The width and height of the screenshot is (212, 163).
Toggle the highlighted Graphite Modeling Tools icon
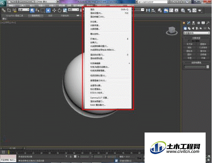(x=166, y=10)
